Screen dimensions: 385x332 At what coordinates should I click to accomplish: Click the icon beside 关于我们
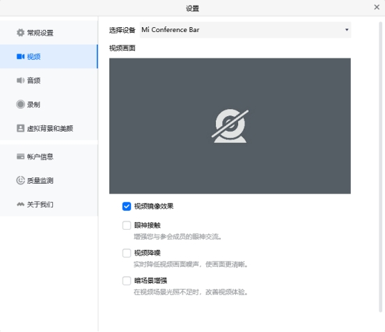(x=20, y=204)
